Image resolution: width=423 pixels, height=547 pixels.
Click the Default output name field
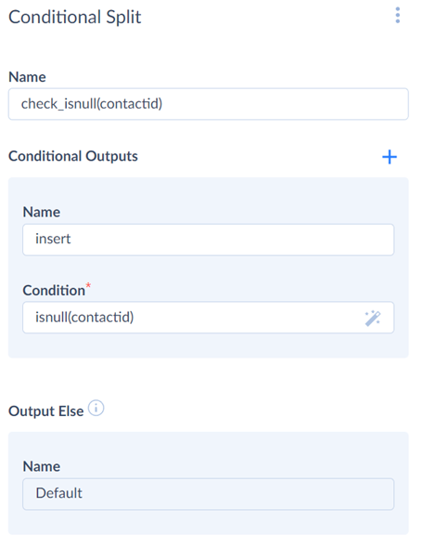pos(209,494)
